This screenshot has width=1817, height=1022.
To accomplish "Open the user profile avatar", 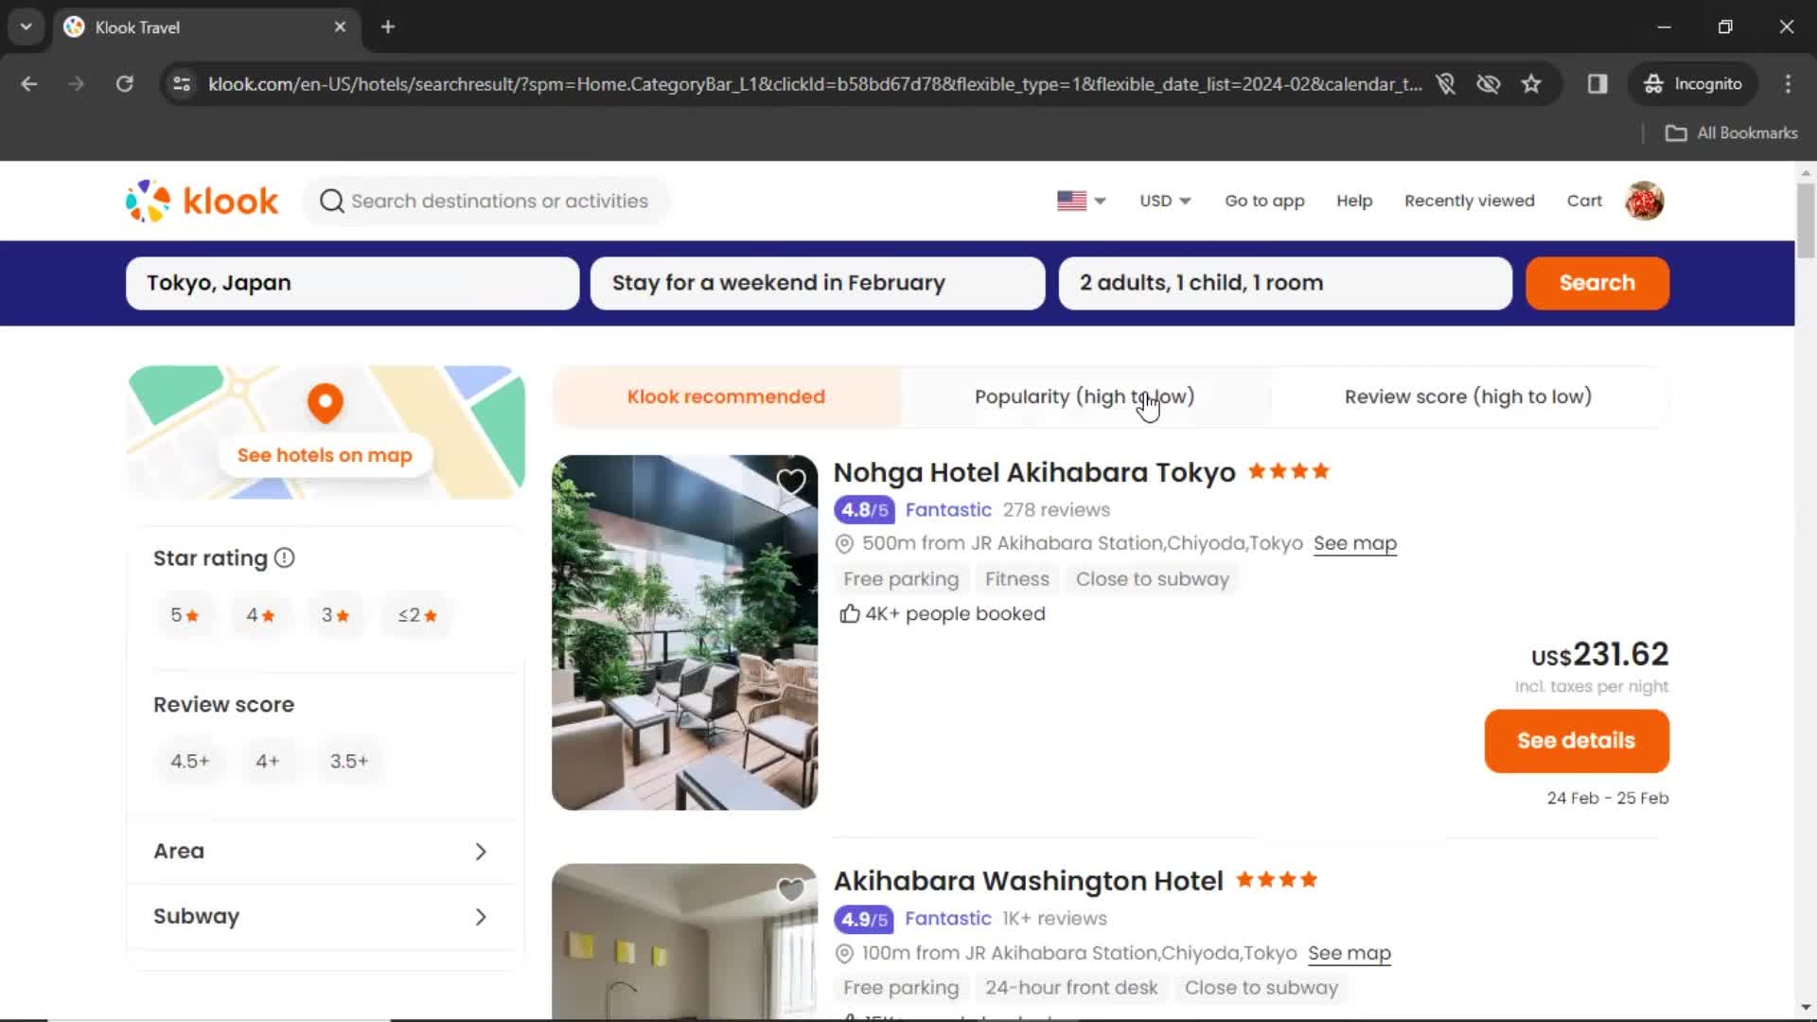I will pos(1645,201).
